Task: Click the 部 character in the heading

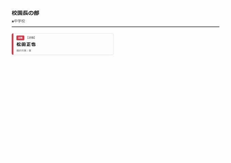Action: click(x=37, y=13)
